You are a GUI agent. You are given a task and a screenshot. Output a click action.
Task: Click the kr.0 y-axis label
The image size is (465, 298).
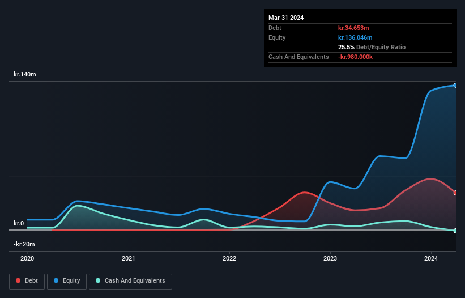[19, 223]
